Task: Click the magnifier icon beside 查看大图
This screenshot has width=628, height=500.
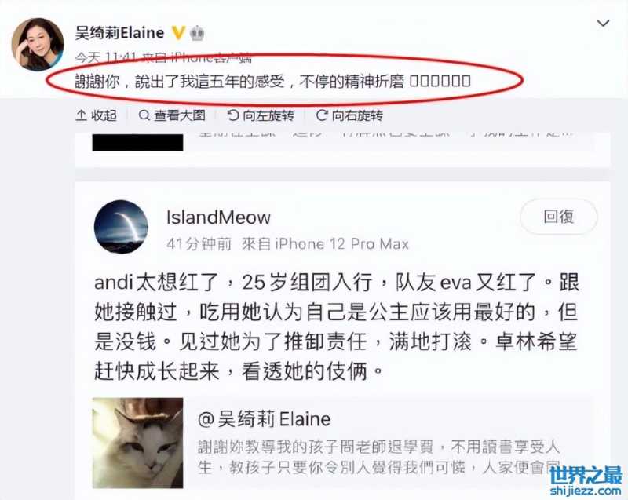Action: 144,115
